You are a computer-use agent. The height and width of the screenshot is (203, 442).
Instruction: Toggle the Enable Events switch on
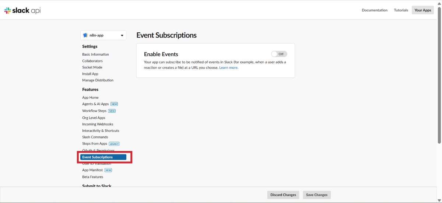point(279,54)
